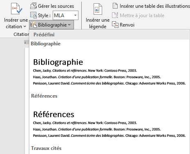Viewport: 190px width, 154px height.
Task: Open the Insérer une citation dropdown label
Action: click(16, 23)
